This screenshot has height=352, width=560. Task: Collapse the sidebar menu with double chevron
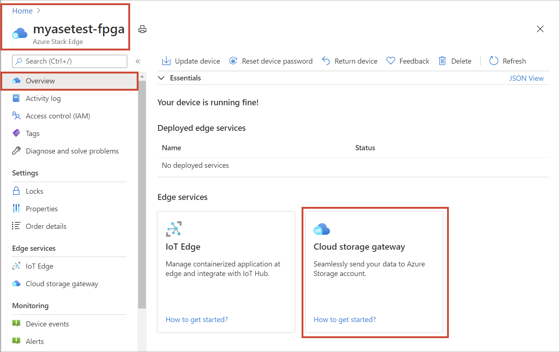point(138,61)
